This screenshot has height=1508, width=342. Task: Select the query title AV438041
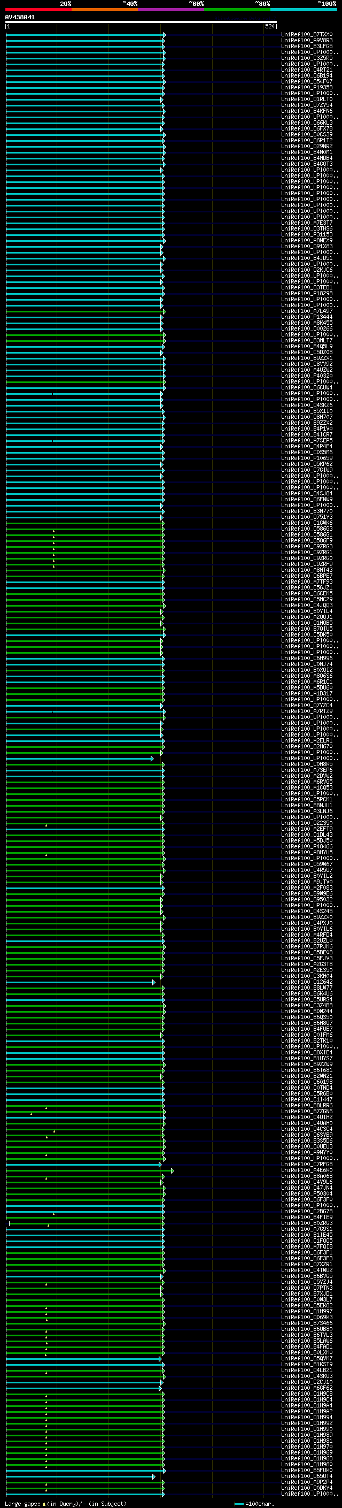20,17
